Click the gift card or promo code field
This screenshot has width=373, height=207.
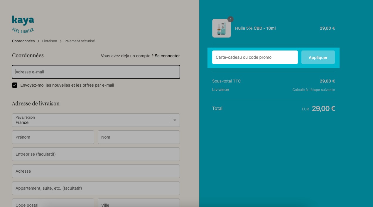click(x=255, y=57)
